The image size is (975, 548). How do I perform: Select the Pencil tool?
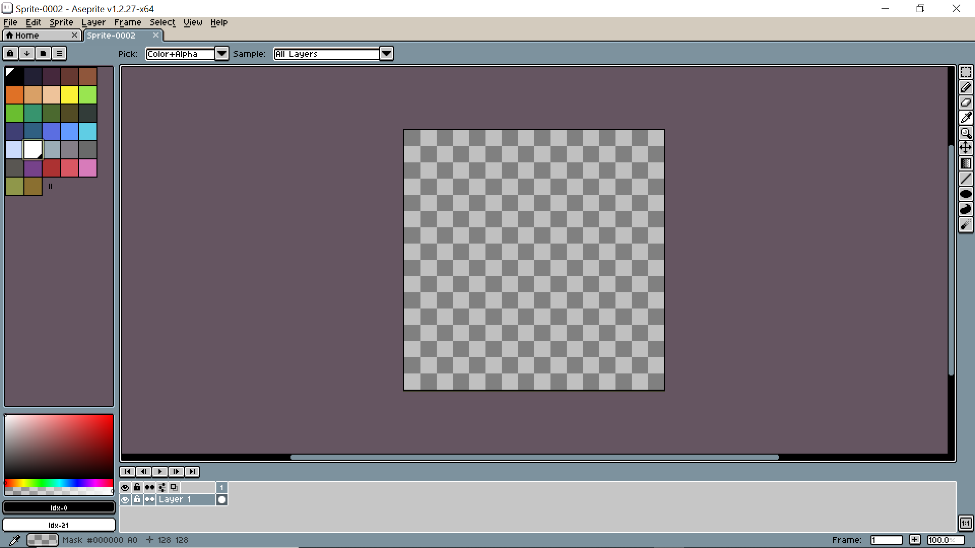pos(966,87)
